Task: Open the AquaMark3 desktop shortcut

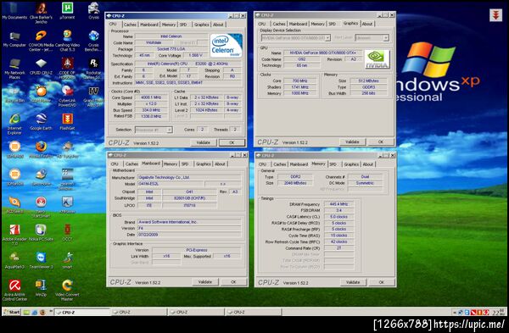Action: point(14,260)
